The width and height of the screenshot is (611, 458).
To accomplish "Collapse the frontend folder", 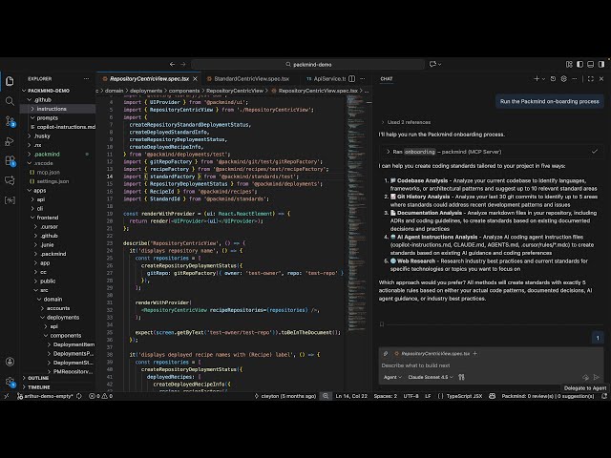I will point(58,218).
